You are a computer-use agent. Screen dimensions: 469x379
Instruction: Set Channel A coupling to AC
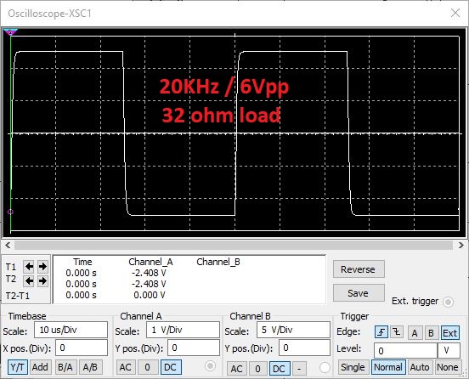click(126, 367)
